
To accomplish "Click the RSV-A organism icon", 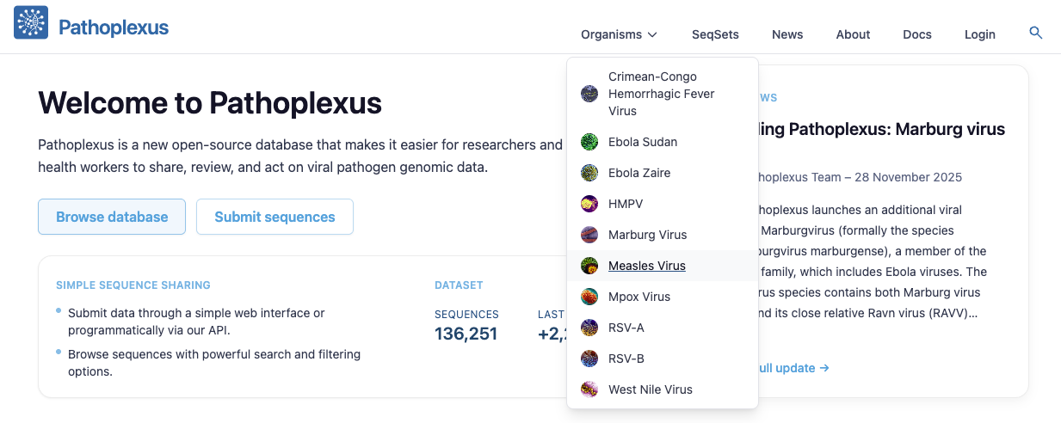I will [589, 328].
